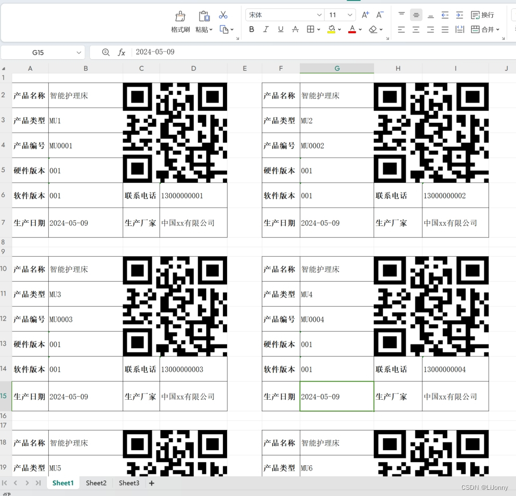Click the distributed alignment icon beside justify

pyautogui.click(x=459, y=30)
